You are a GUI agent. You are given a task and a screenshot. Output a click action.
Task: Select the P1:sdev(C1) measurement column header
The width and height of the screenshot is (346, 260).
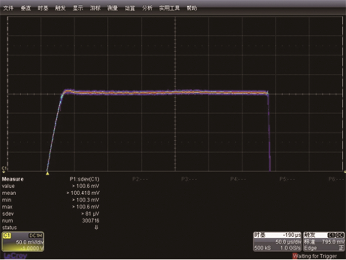tap(84, 179)
